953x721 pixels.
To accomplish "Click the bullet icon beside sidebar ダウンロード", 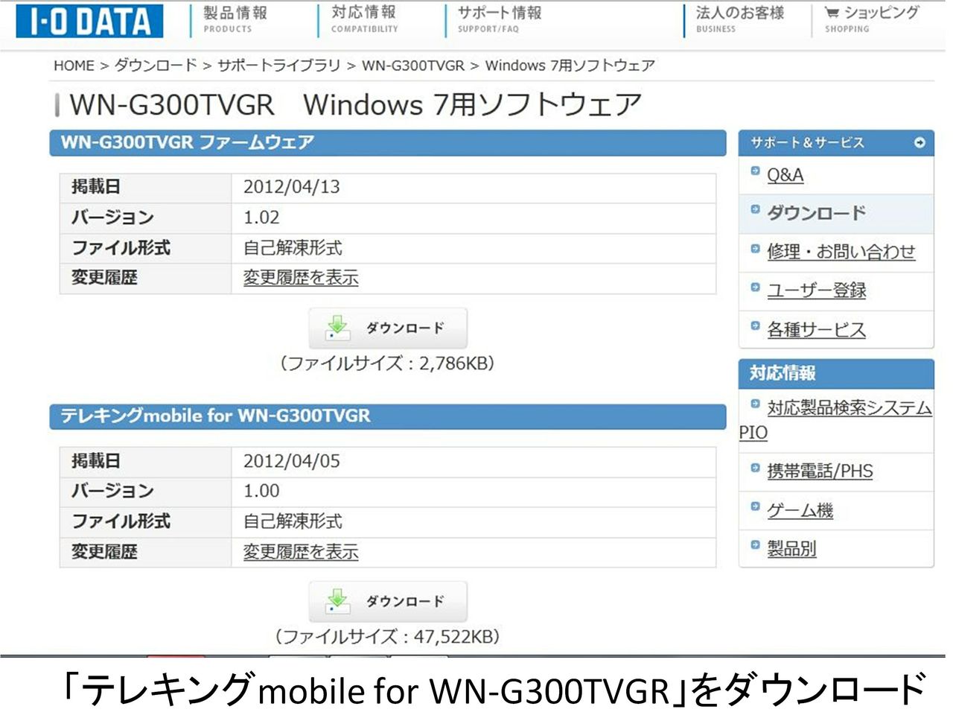I will click(755, 210).
